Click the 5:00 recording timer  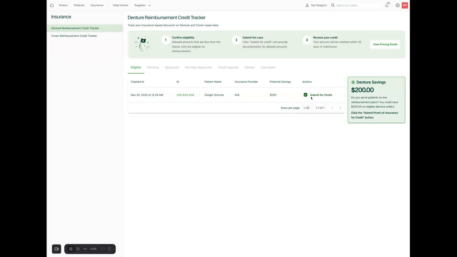(x=93, y=249)
